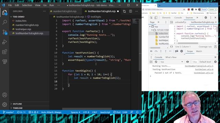Open the testNumberToEnglish.mjs:5 console link
The height and width of the screenshot is (123, 220).
[x=199, y=66]
